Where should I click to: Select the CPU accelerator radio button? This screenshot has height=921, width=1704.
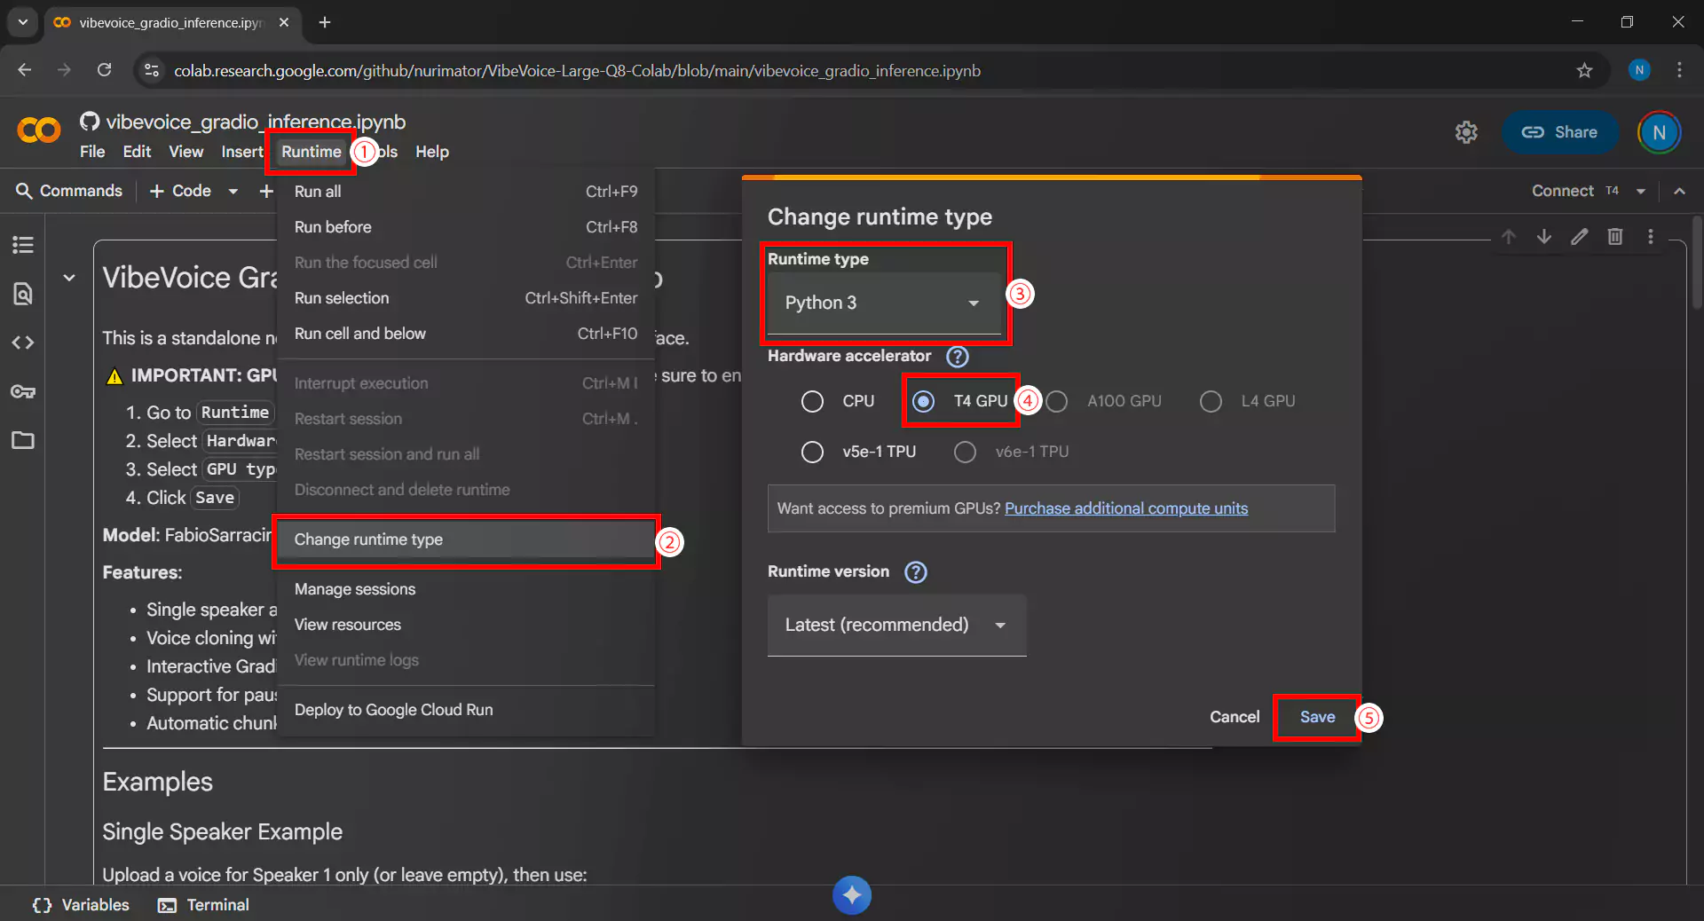812,401
